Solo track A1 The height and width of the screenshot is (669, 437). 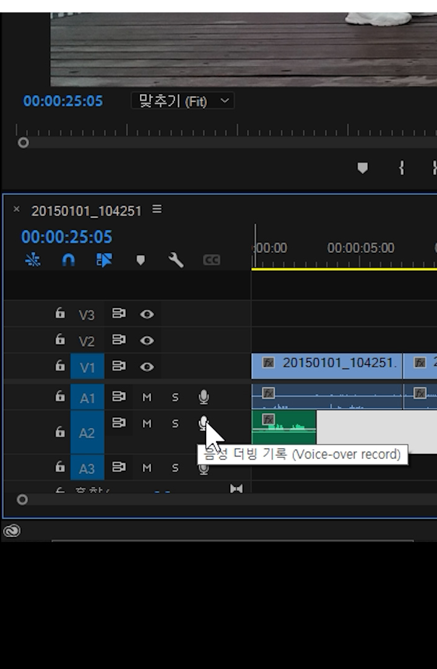click(x=175, y=398)
